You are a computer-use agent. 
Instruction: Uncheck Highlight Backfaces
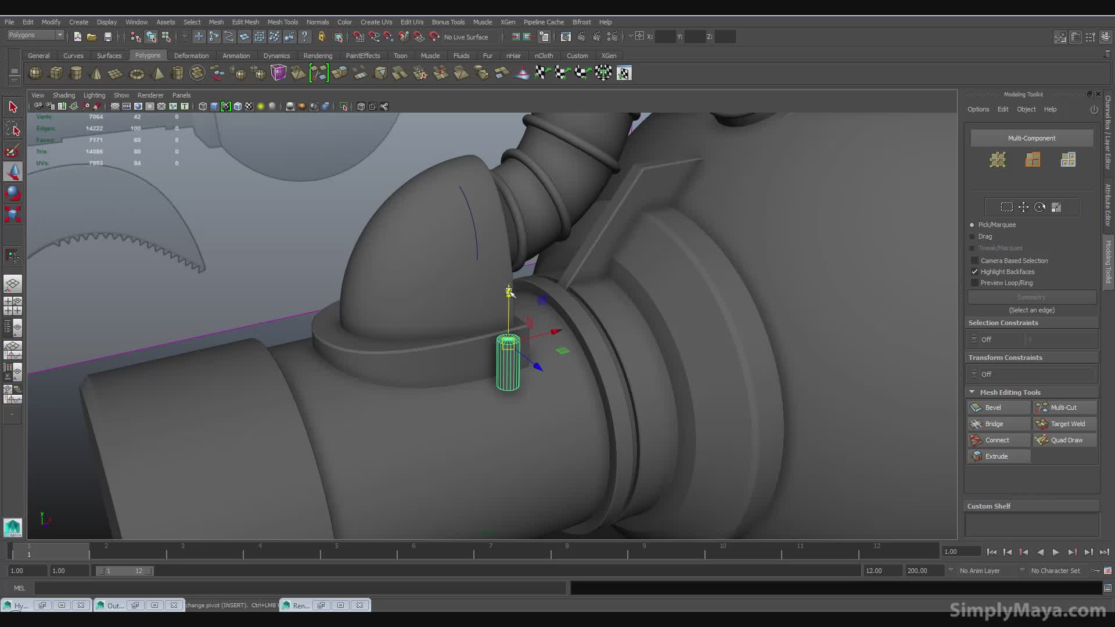tap(975, 272)
